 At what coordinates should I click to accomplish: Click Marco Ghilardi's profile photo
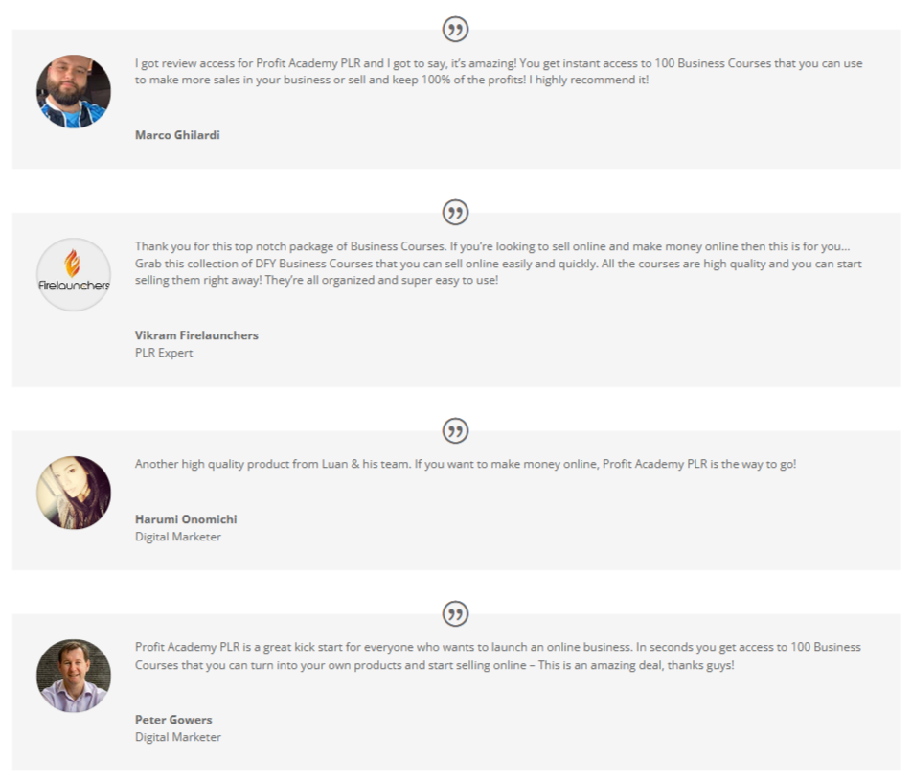click(x=74, y=92)
